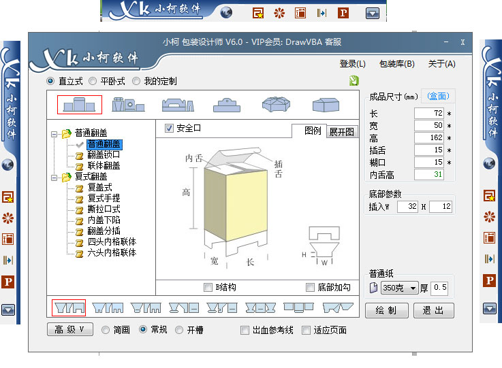Open the dropdown arrow button in left toolbar
Viewport: 502px width, 368px height.
point(8,310)
